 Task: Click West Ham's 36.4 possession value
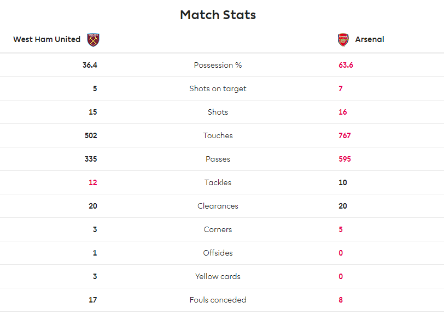[x=90, y=65]
